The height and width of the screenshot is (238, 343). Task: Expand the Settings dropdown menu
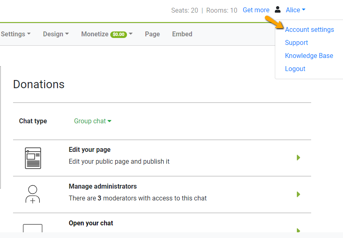point(16,34)
